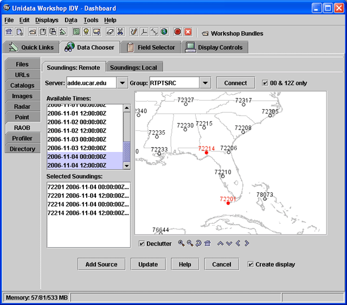Open the Displays menu
The image size is (347, 305).
(x=46, y=20)
